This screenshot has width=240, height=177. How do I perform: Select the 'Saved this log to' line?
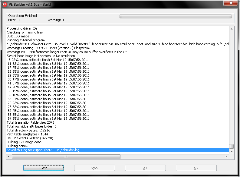coord(117,150)
